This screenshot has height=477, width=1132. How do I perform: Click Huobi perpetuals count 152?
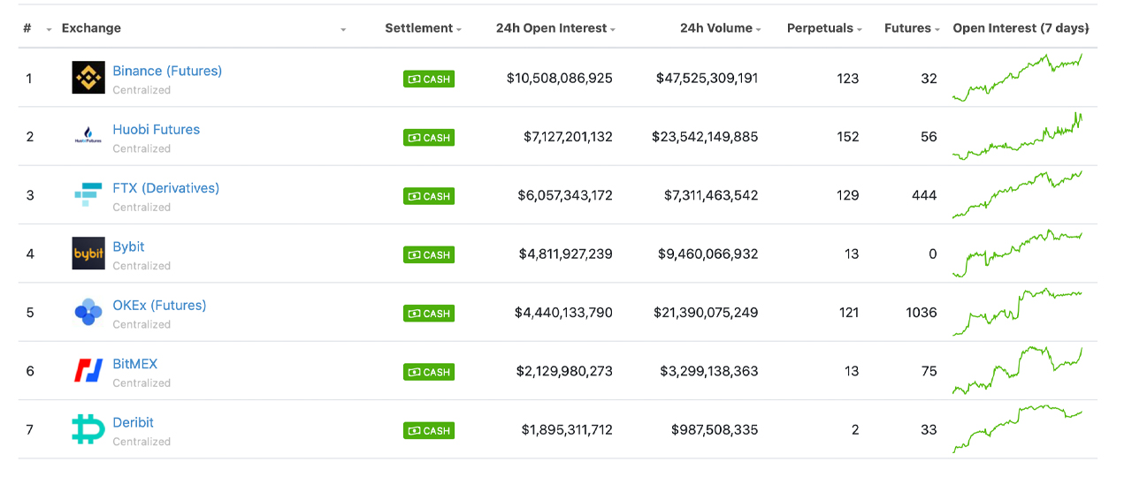pyautogui.click(x=847, y=137)
